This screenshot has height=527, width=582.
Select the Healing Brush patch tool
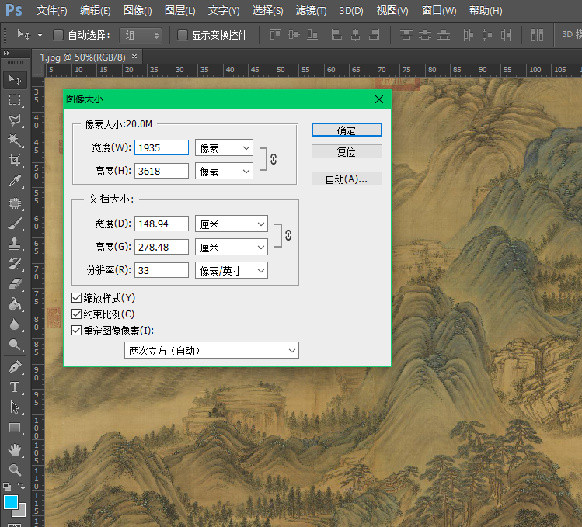tap(15, 203)
